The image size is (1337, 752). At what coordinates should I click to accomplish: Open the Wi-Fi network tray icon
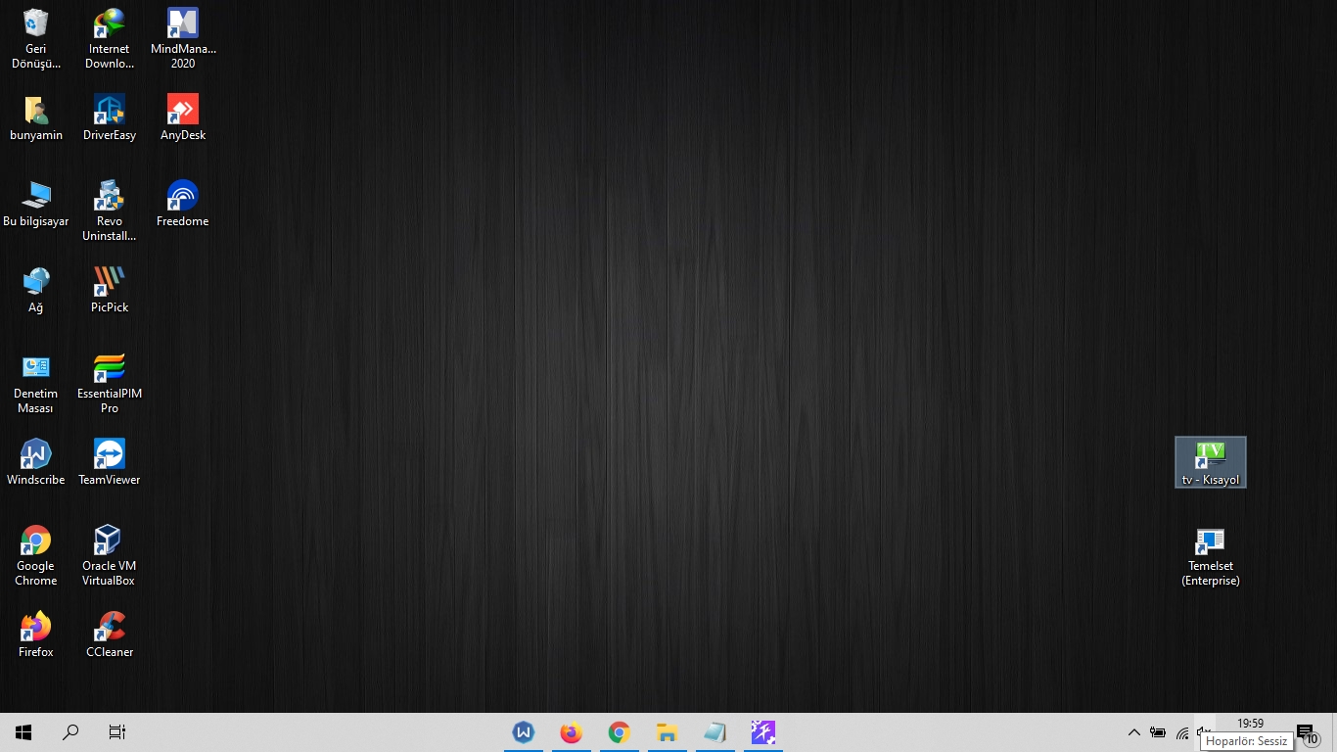tap(1182, 732)
